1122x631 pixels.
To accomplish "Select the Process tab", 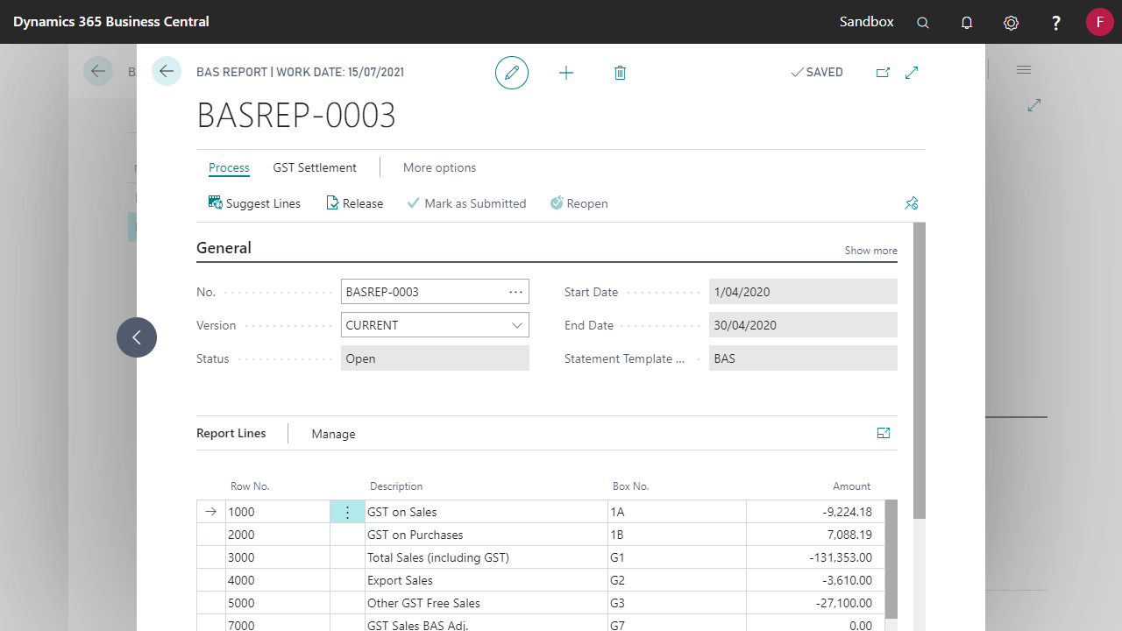I will (229, 167).
